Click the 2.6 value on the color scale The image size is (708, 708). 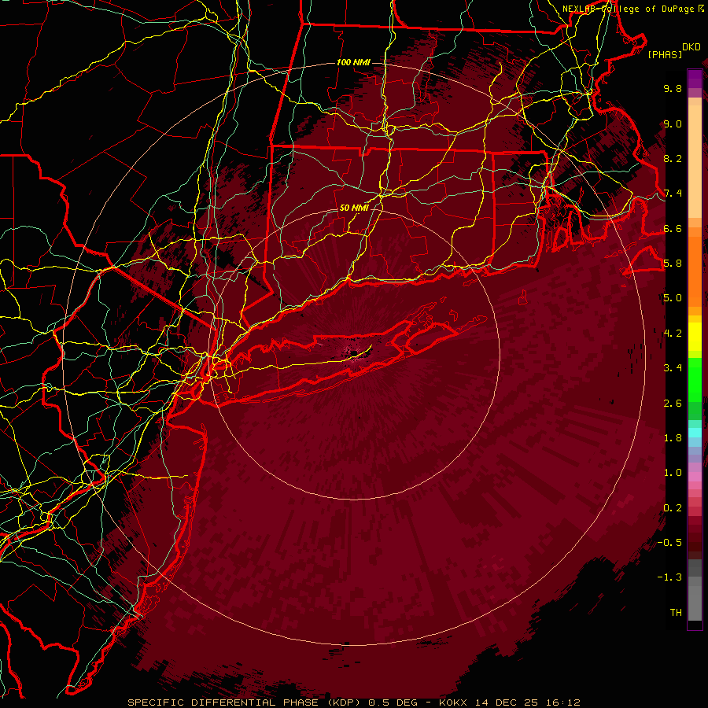point(673,404)
